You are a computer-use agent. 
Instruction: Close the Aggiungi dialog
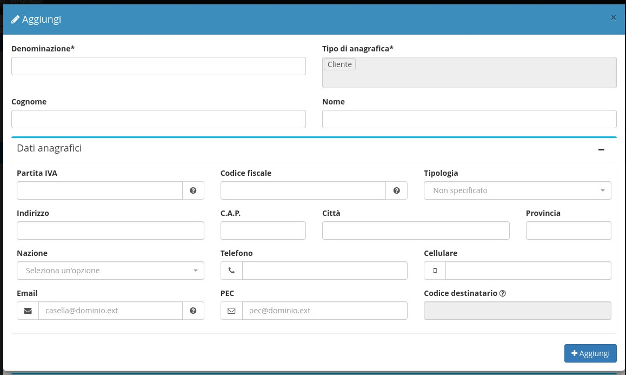tap(613, 18)
